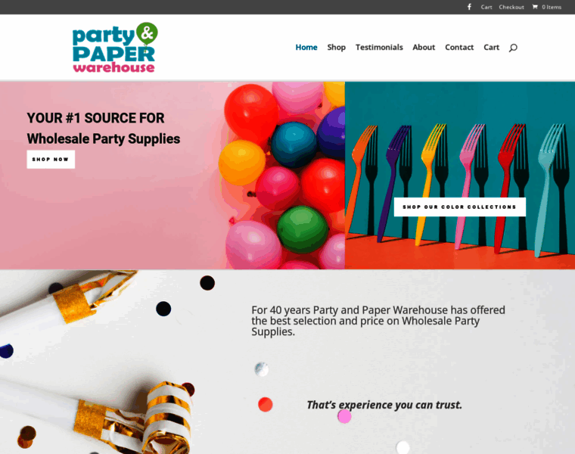
Task: Click the SHOP NOW button
Action: pos(51,159)
